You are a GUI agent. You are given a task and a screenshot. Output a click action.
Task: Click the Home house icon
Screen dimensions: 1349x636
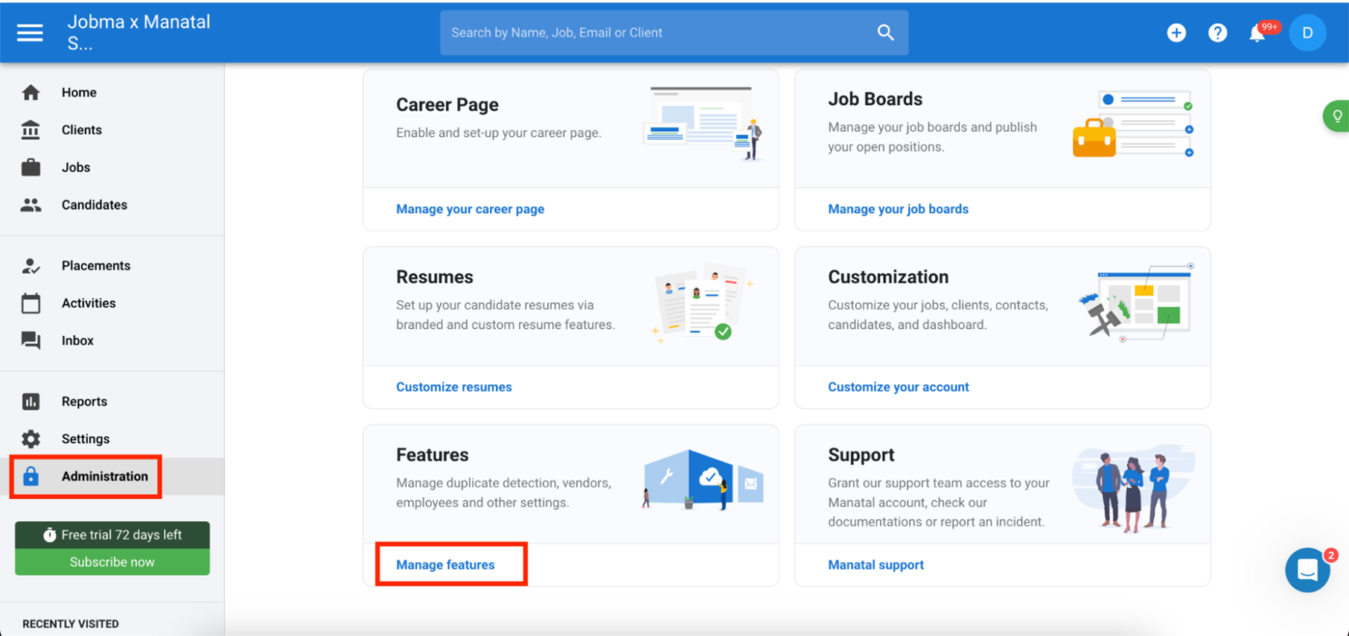point(31,92)
